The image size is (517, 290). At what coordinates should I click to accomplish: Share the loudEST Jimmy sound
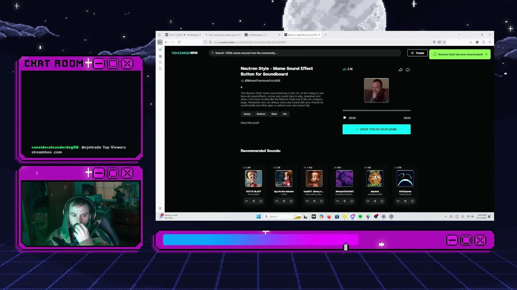(314, 201)
